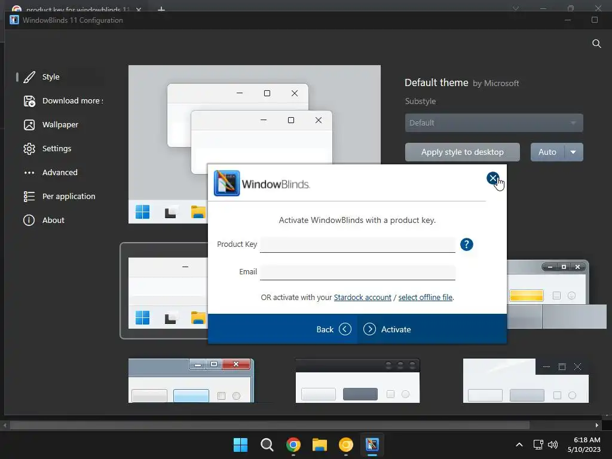Image resolution: width=612 pixels, height=459 pixels.
Task: Click the scrollbar left arrow
Action: point(5,425)
